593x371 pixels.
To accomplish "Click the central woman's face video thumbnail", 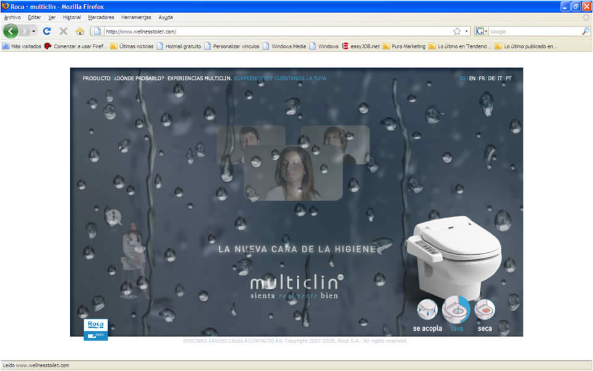I will 294,173.
